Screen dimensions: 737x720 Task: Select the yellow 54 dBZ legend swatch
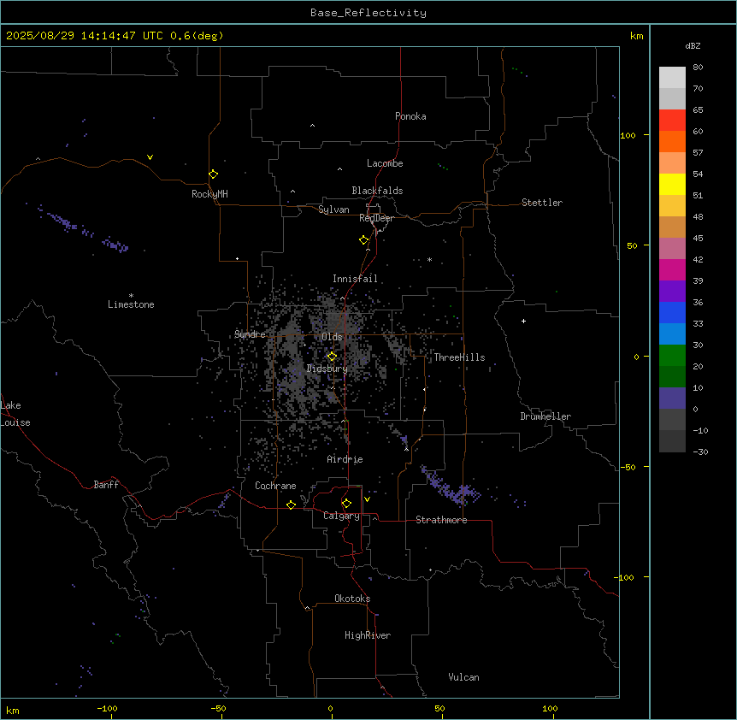672,184
